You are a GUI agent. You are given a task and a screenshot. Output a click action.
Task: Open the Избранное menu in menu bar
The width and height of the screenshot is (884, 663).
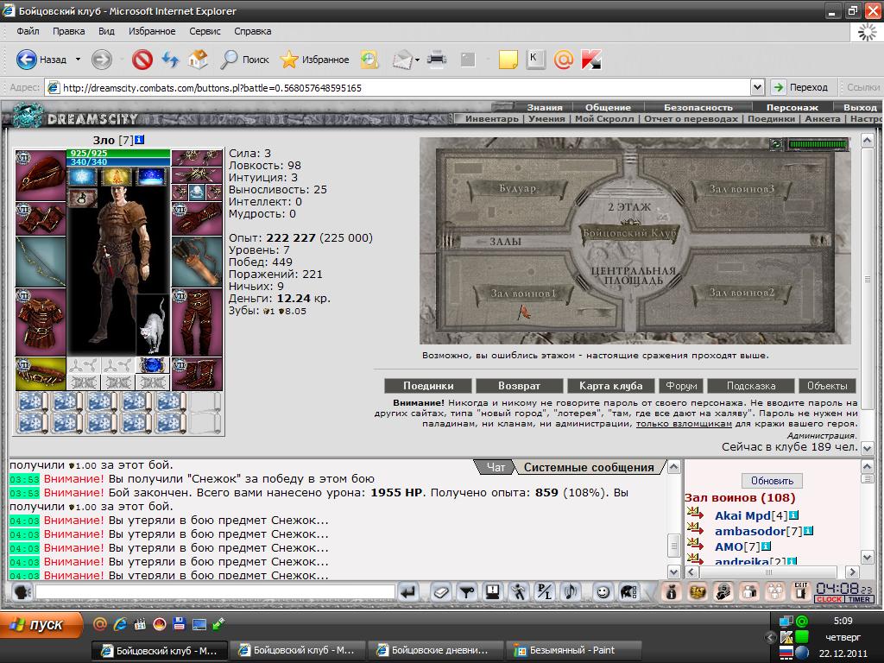coord(152,31)
